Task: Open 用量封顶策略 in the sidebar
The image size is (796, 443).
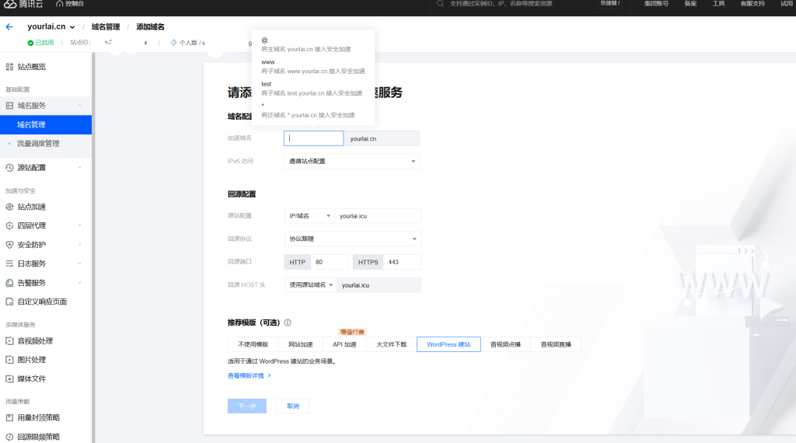Action: click(39, 417)
